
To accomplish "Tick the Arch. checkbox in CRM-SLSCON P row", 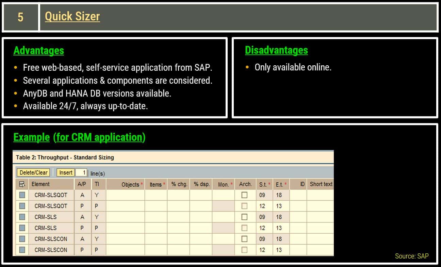I will tap(244, 250).
